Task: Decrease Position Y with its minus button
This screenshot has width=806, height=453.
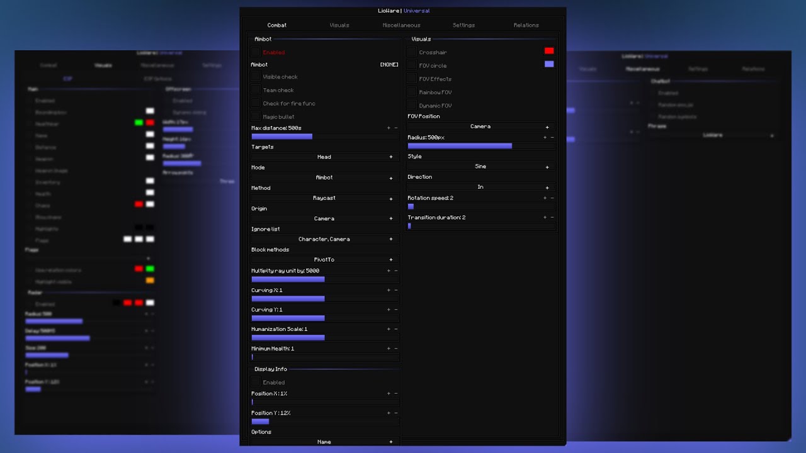Action: click(x=396, y=413)
